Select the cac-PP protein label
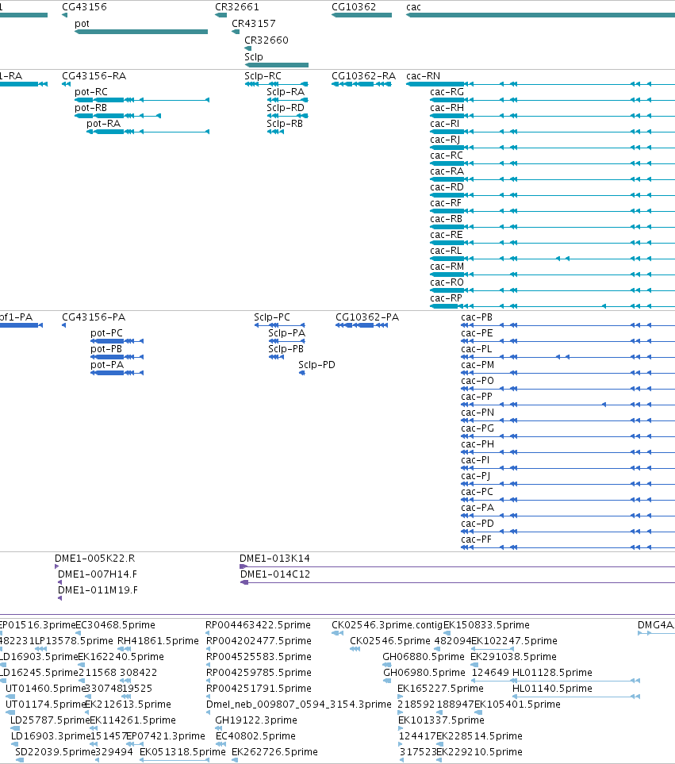Viewport: 675px width, 764px height. [x=477, y=397]
